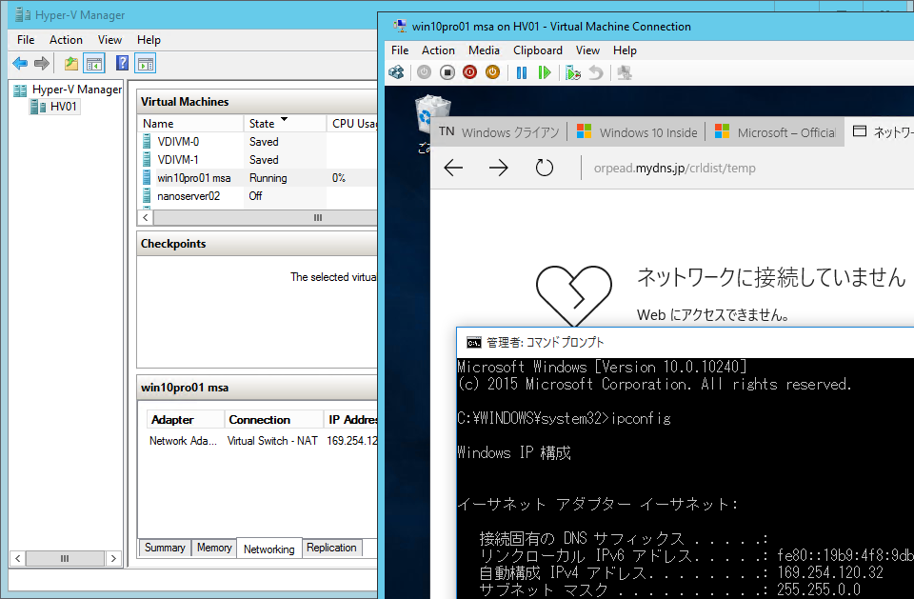Sort by the Name column header
Viewport: 914px width, 599px height.
point(191,124)
